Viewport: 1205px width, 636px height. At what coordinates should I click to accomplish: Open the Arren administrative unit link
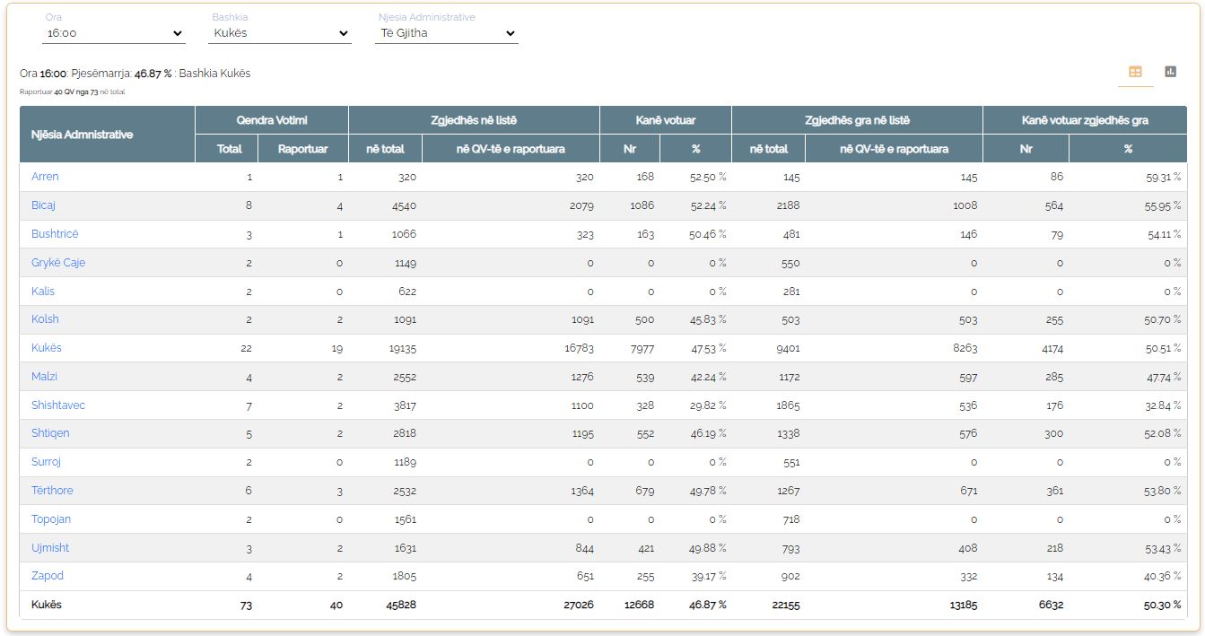click(45, 177)
